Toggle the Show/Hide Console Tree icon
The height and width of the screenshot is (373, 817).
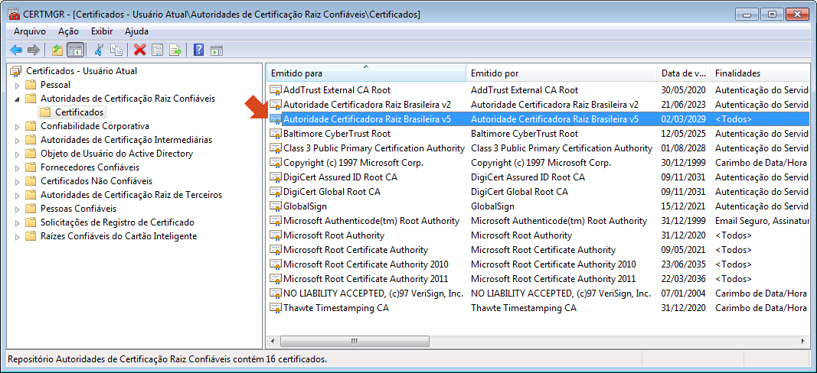[75, 50]
